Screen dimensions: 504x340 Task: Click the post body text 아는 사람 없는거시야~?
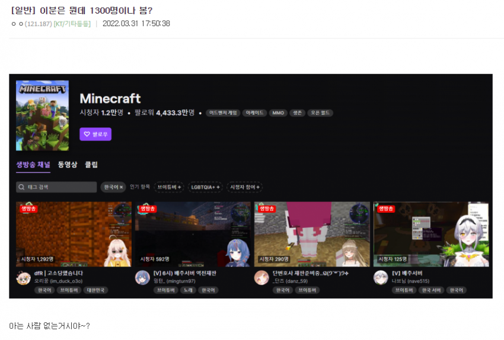[49, 326]
